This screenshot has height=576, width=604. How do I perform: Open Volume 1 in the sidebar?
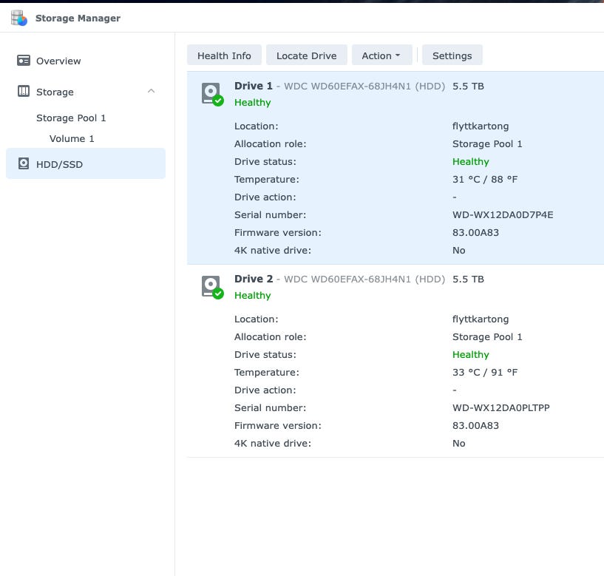[72, 138]
